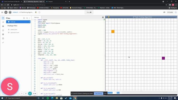The image size is (178, 100).
Task: Open the Windows Start menu
Action: [2, 98]
